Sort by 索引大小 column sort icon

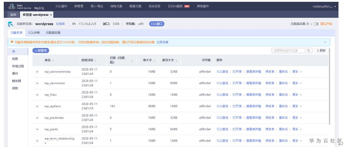coord(176,61)
